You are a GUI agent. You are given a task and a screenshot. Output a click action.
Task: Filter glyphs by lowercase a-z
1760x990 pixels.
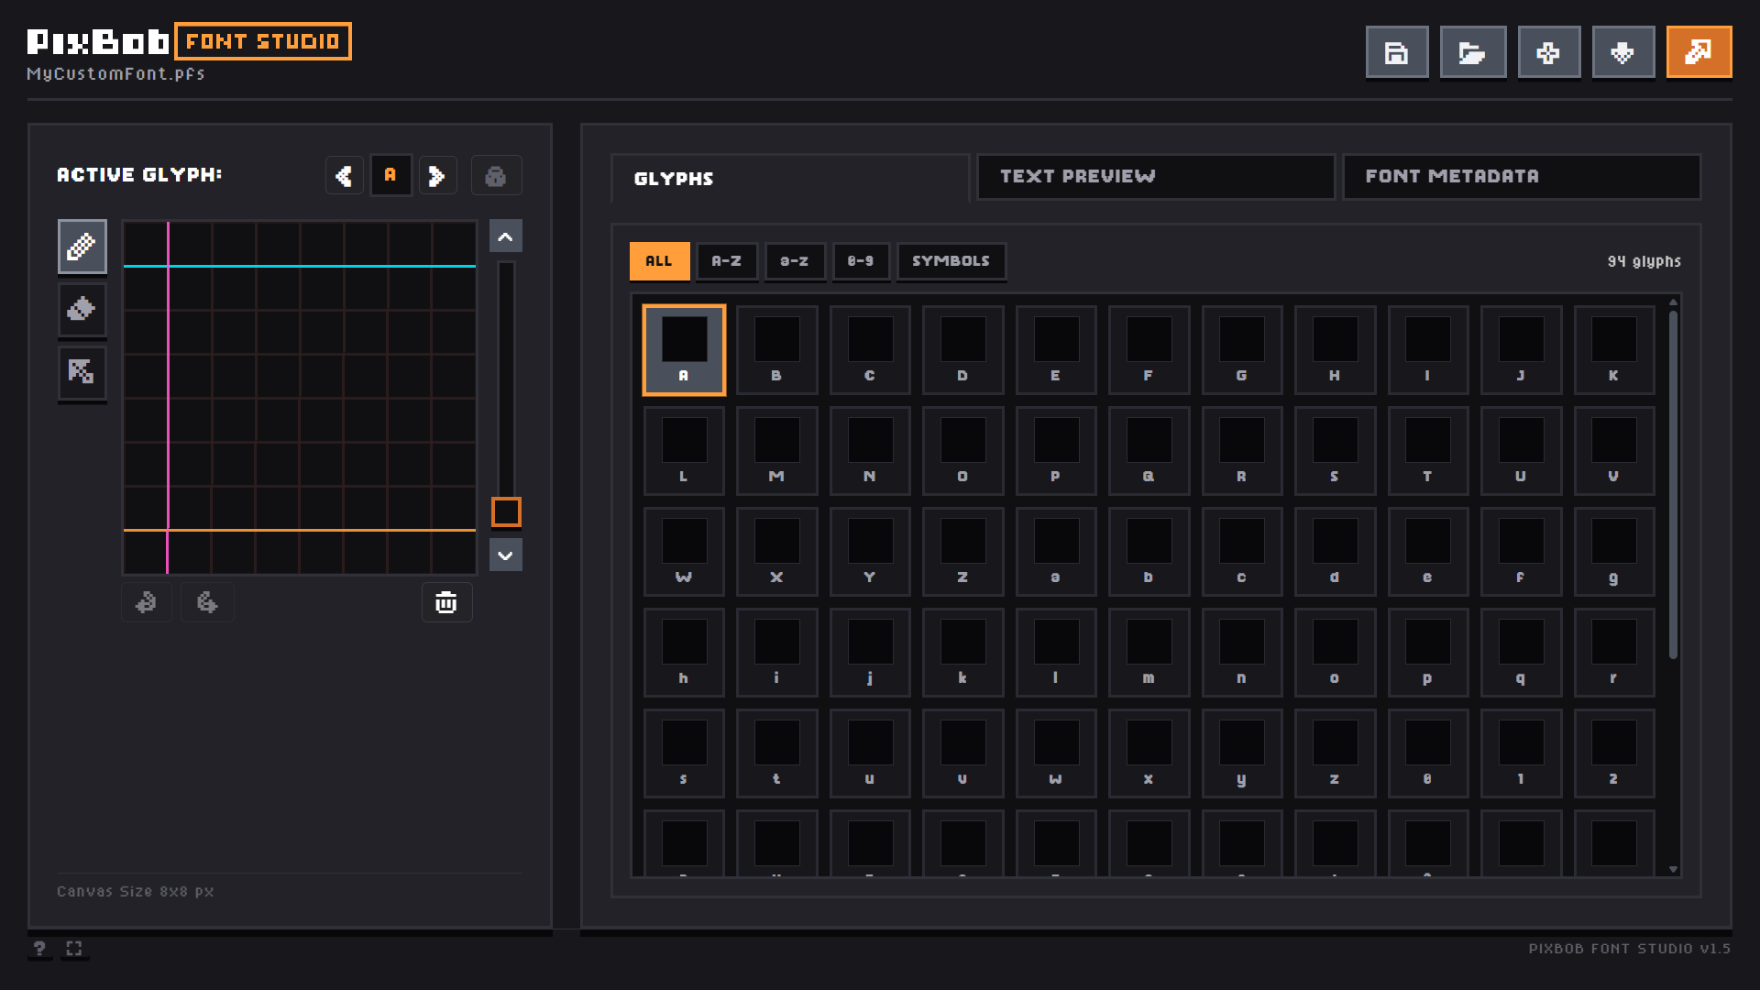[x=795, y=261]
